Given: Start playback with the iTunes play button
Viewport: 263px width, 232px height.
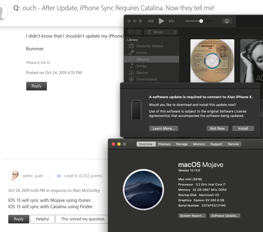Looking at the screenshot, I should pyautogui.click(x=161, y=21).
